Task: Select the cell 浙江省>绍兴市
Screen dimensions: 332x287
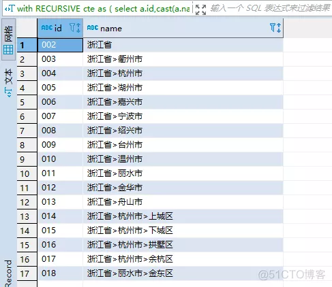Action: (183, 131)
